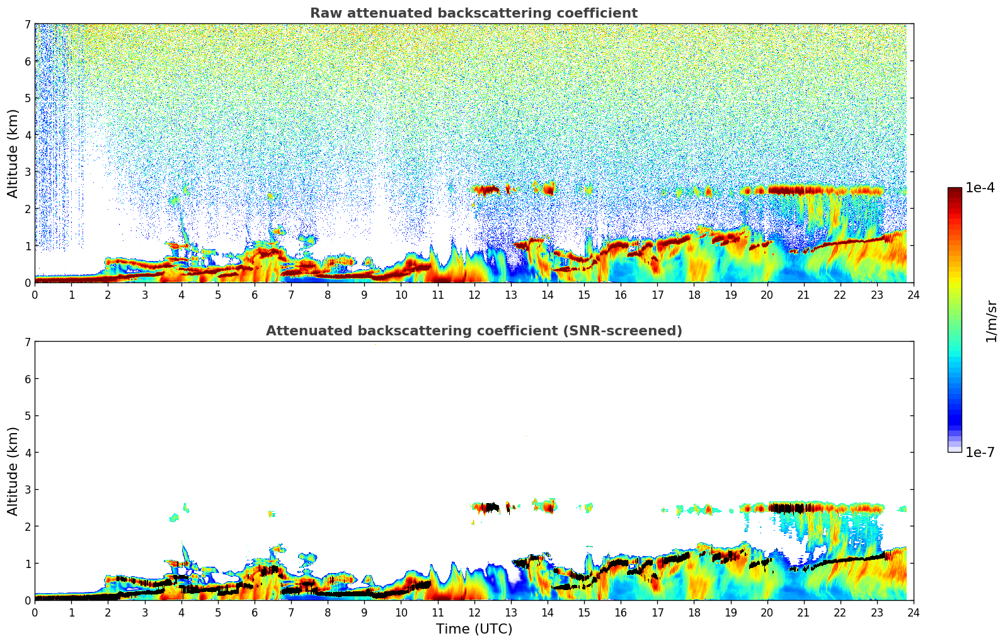1005x643 pixels.
Task: Click the '3' altitude tick on the bottom plot
Action: click(28, 489)
